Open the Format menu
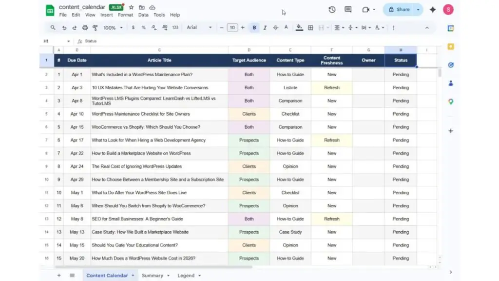This screenshot has height=281, width=499. [125, 15]
